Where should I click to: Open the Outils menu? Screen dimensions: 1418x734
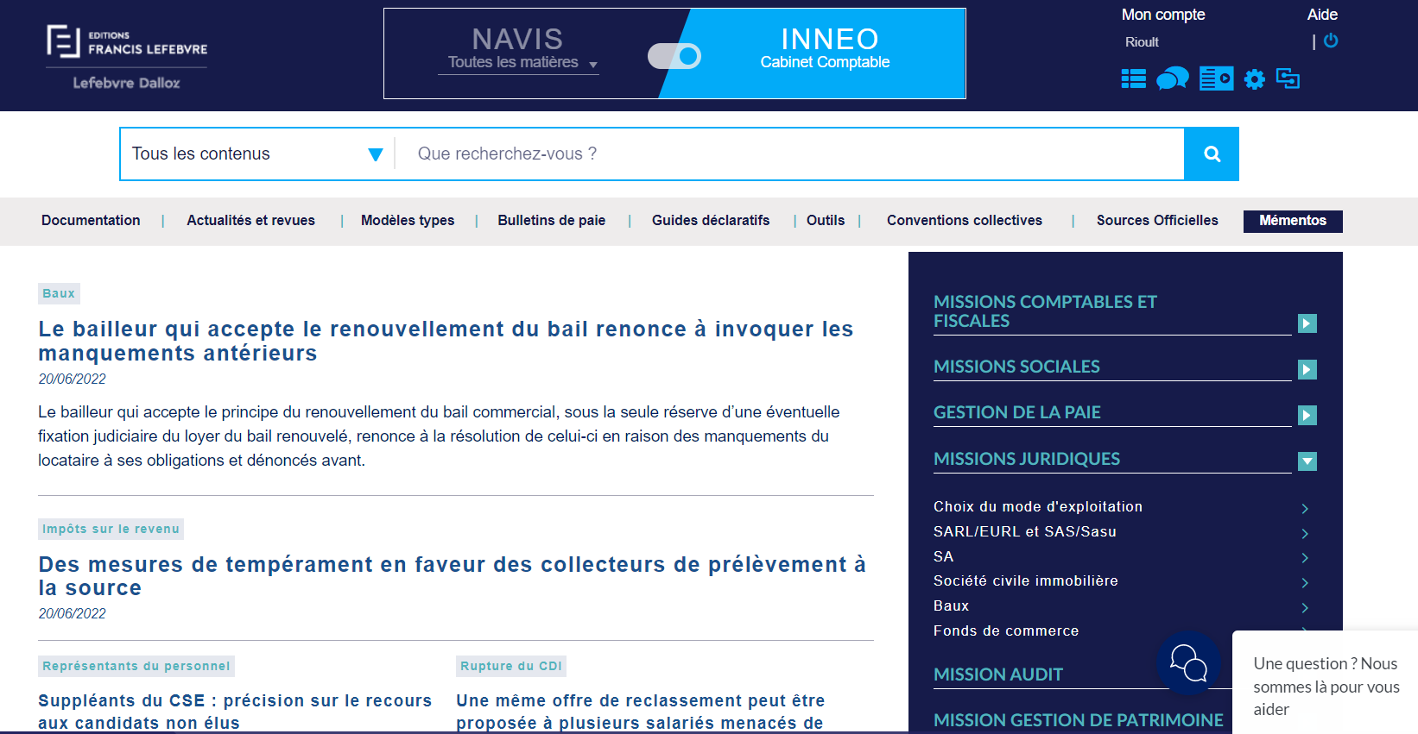826,220
